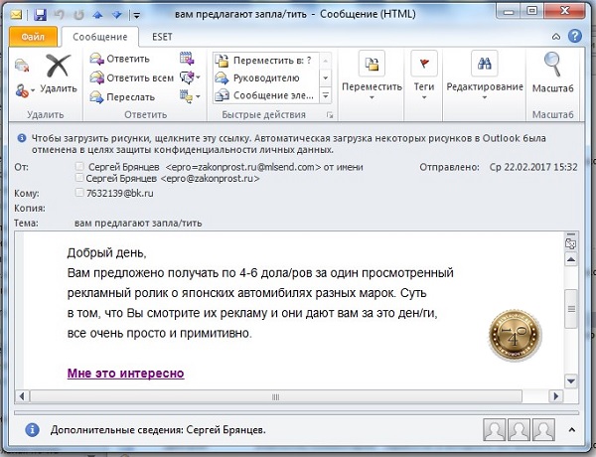The image size is (596, 457).
Task: Open the Редактирование binoculars dropdown
Action: [485, 77]
